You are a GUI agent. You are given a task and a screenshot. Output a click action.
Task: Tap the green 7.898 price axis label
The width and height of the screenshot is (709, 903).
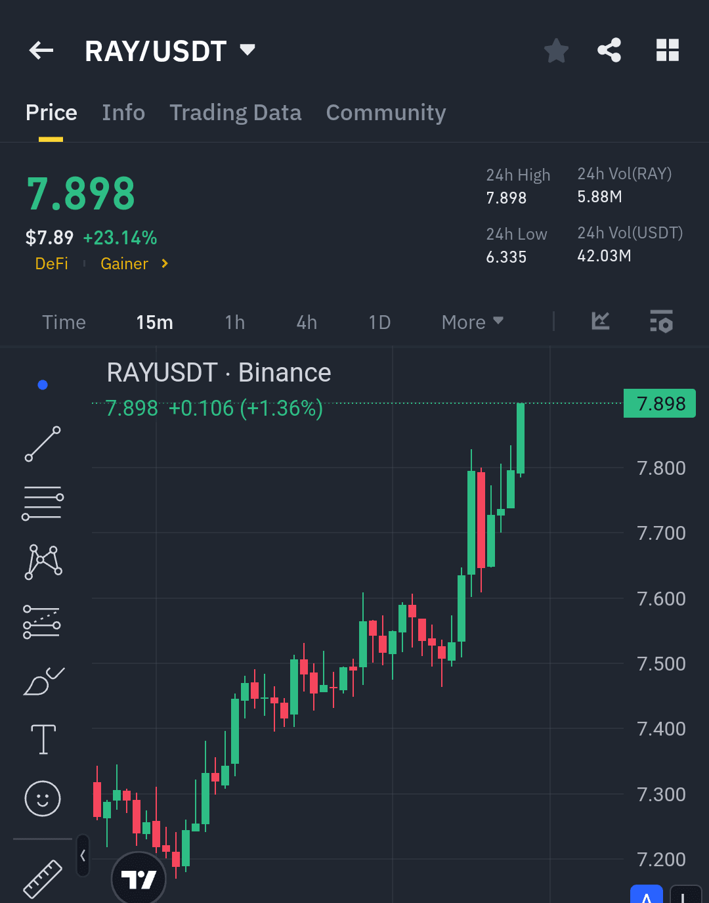[659, 403]
